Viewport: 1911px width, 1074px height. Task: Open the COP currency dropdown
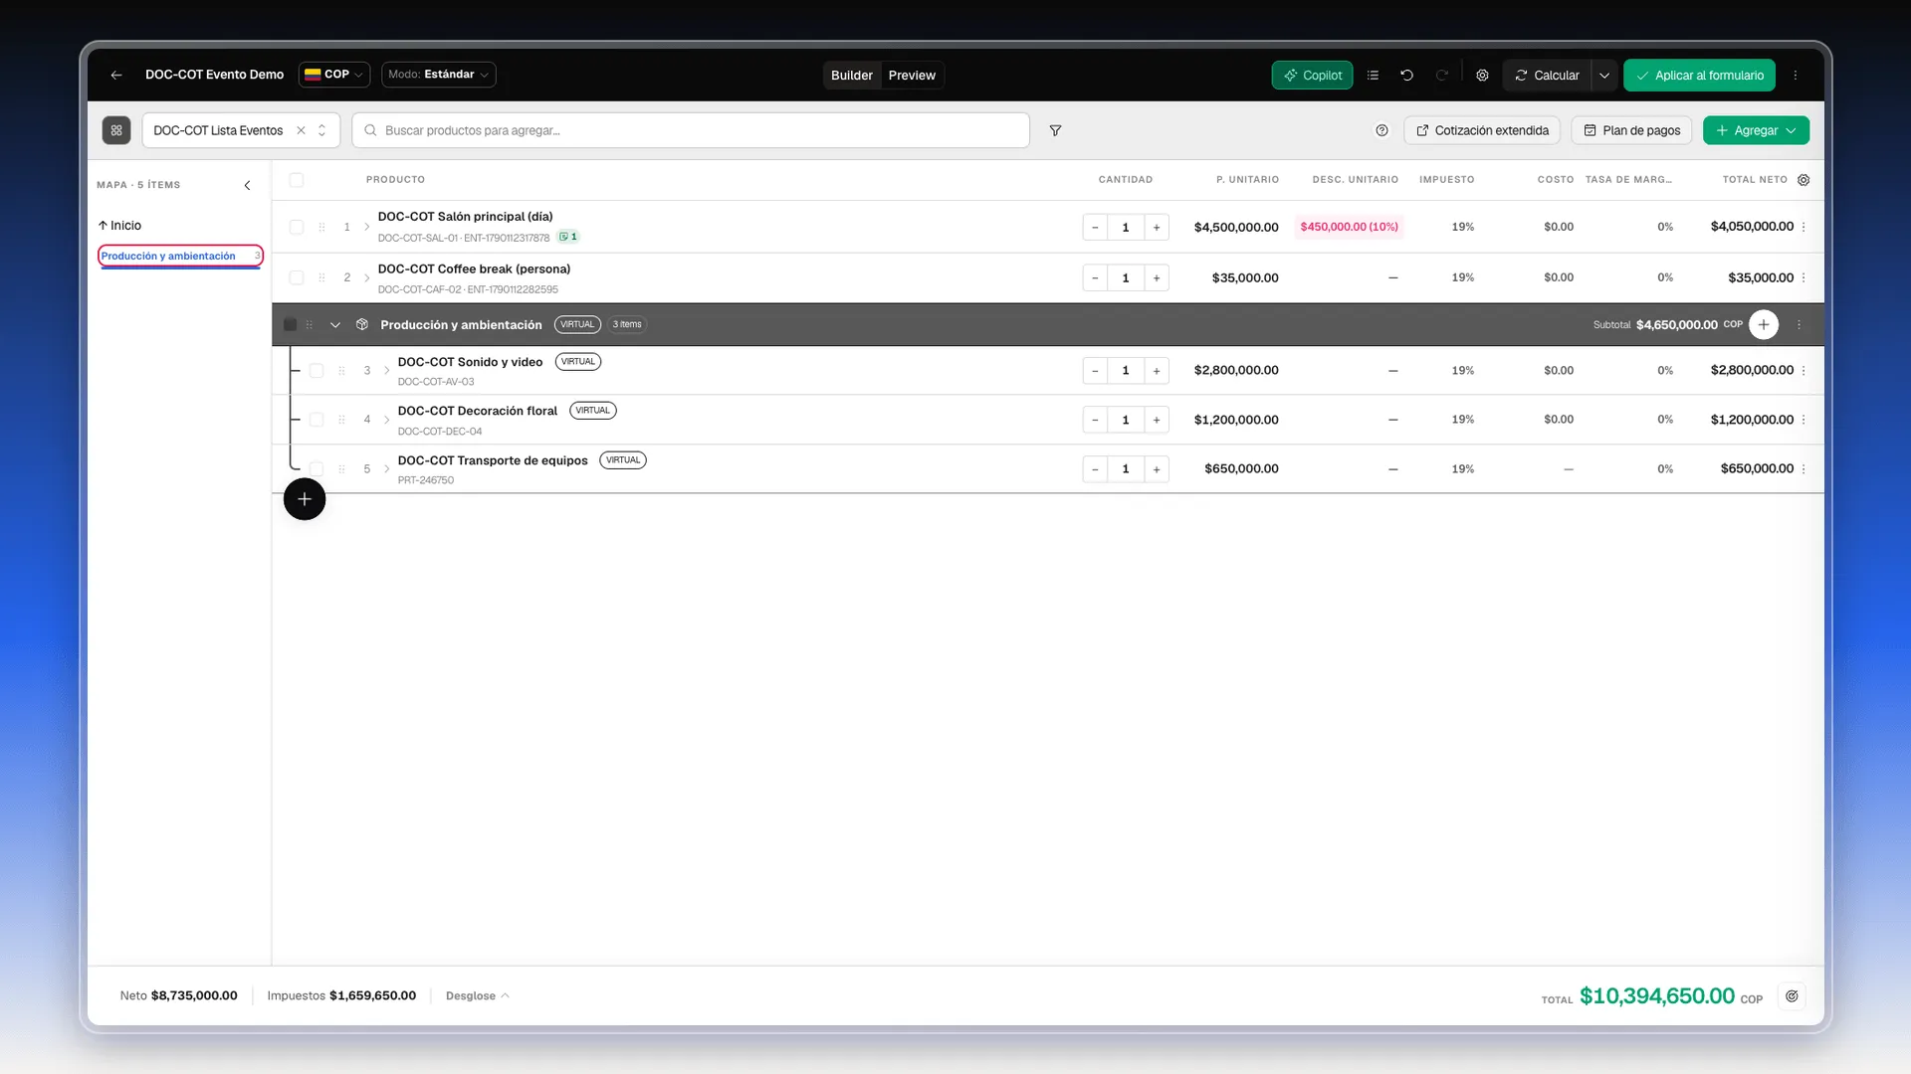[x=333, y=75]
